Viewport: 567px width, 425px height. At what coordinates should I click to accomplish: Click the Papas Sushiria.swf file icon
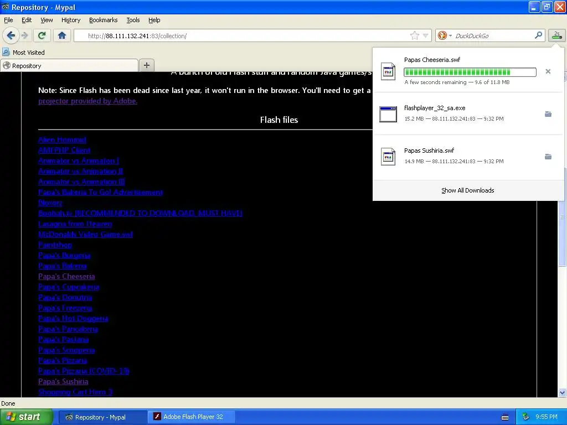(388, 157)
